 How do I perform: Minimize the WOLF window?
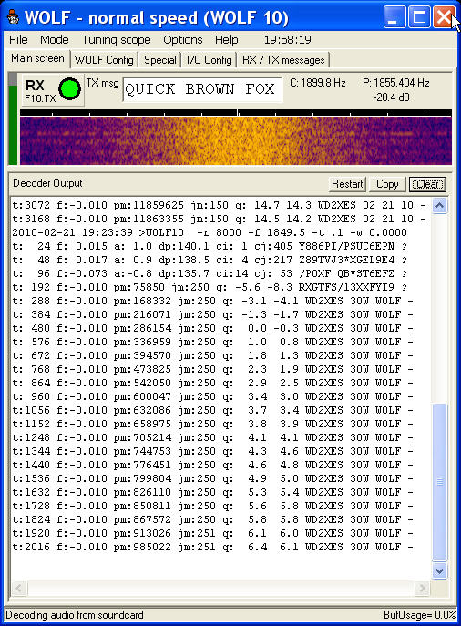click(394, 17)
